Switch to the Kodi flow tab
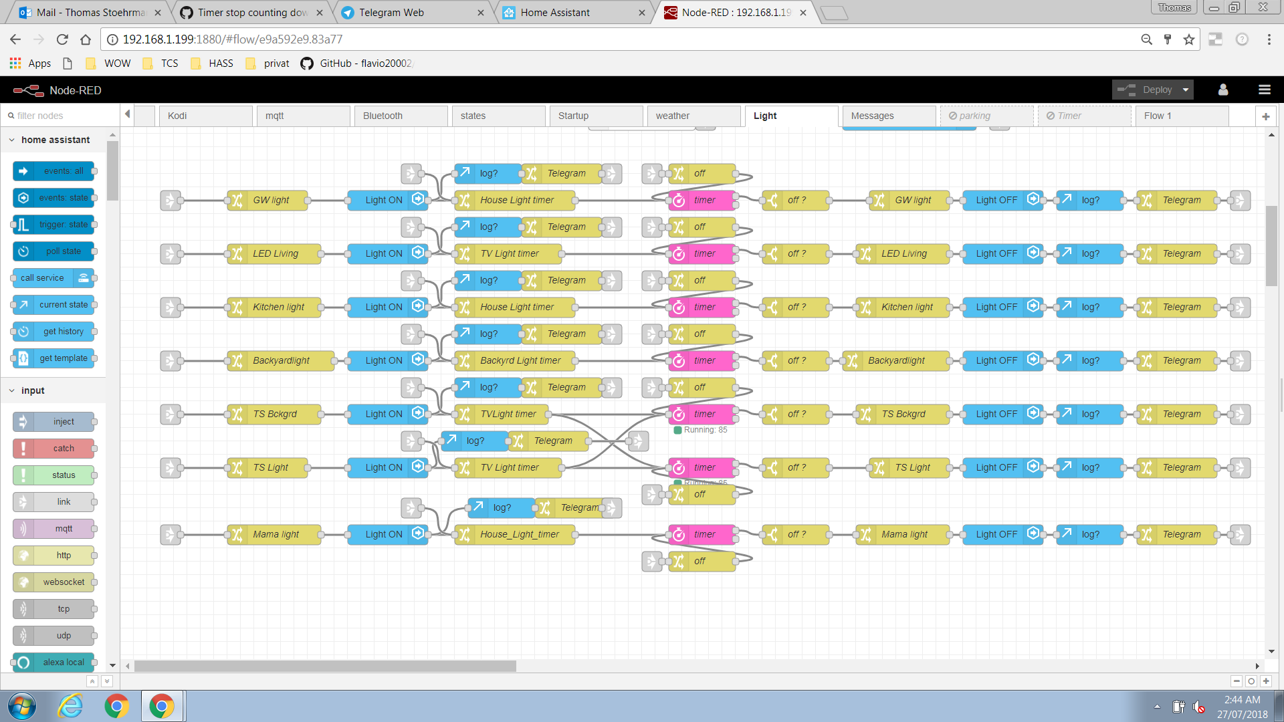The height and width of the screenshot is (722, 1284). pos(205,116)
